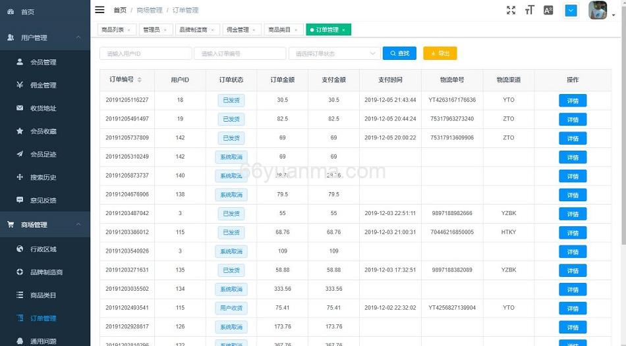Image resolution: width=626 pixels, height=346 pixels.
Task: Open the blue theme color picker
Action: pyautogui.click(x=571, y=11)
